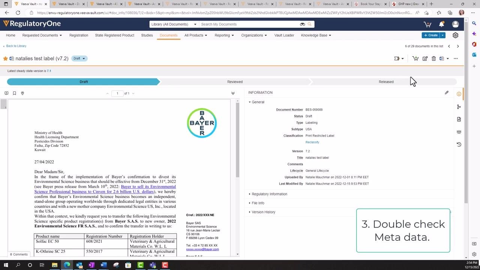Open the admin settings gear icon

tap(455, 35)
